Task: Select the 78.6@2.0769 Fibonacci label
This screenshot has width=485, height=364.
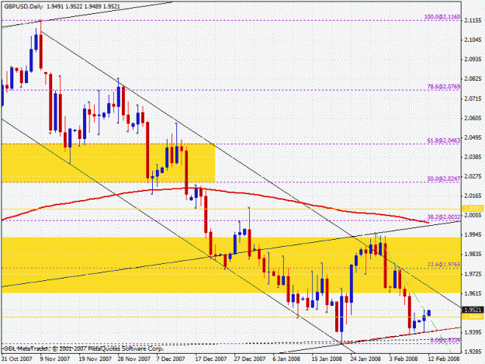Action: pyautogui.click(x=444, y=87)
